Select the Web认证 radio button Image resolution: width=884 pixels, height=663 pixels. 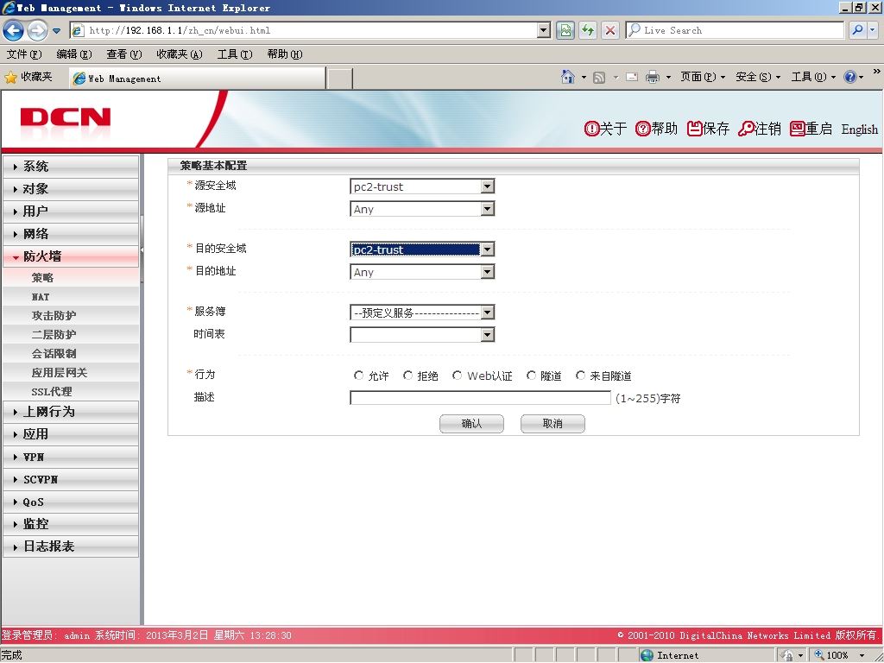pyautogui.click(x=458, y=376)
